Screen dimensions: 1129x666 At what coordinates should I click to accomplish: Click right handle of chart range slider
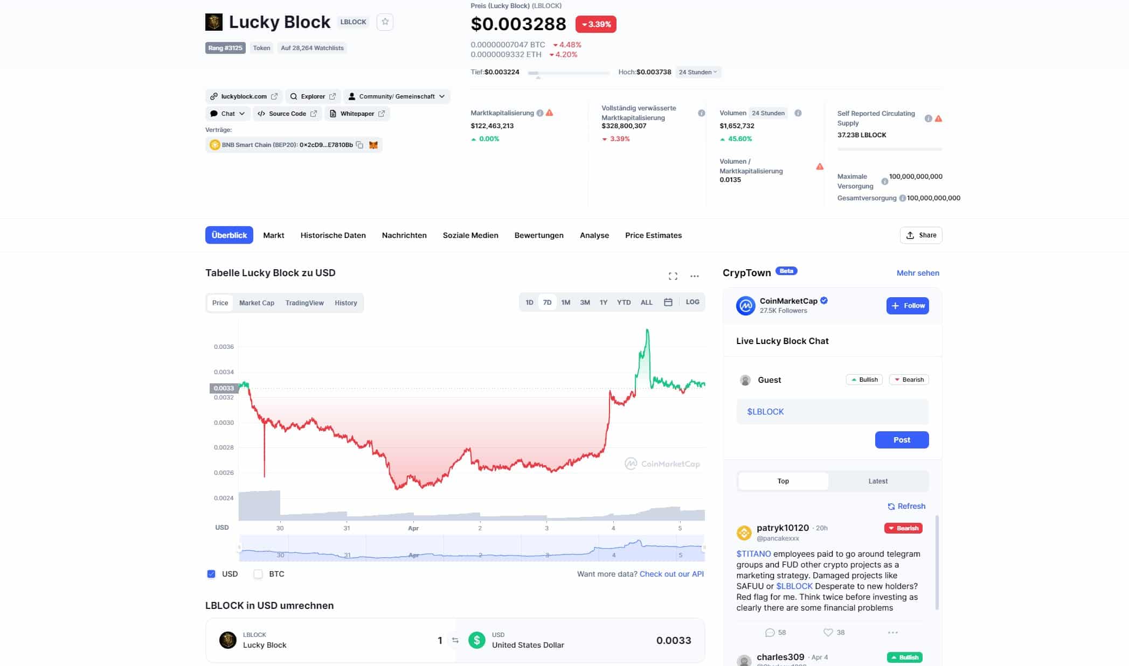[703, 548]
